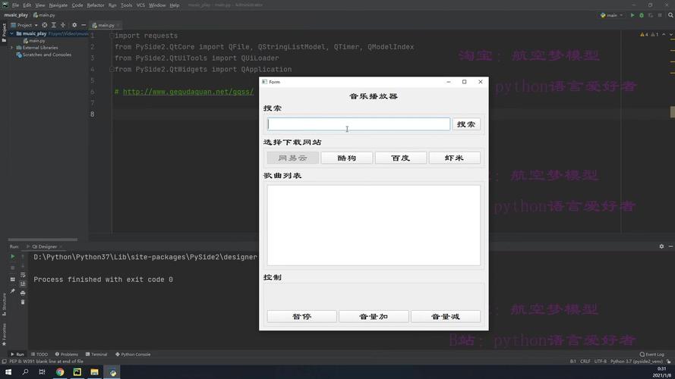Image resolution: width=675 pixels, height=379 pixels.
Task: Toggle tool window quick-access icon in status bar
Action: (4, 362)
